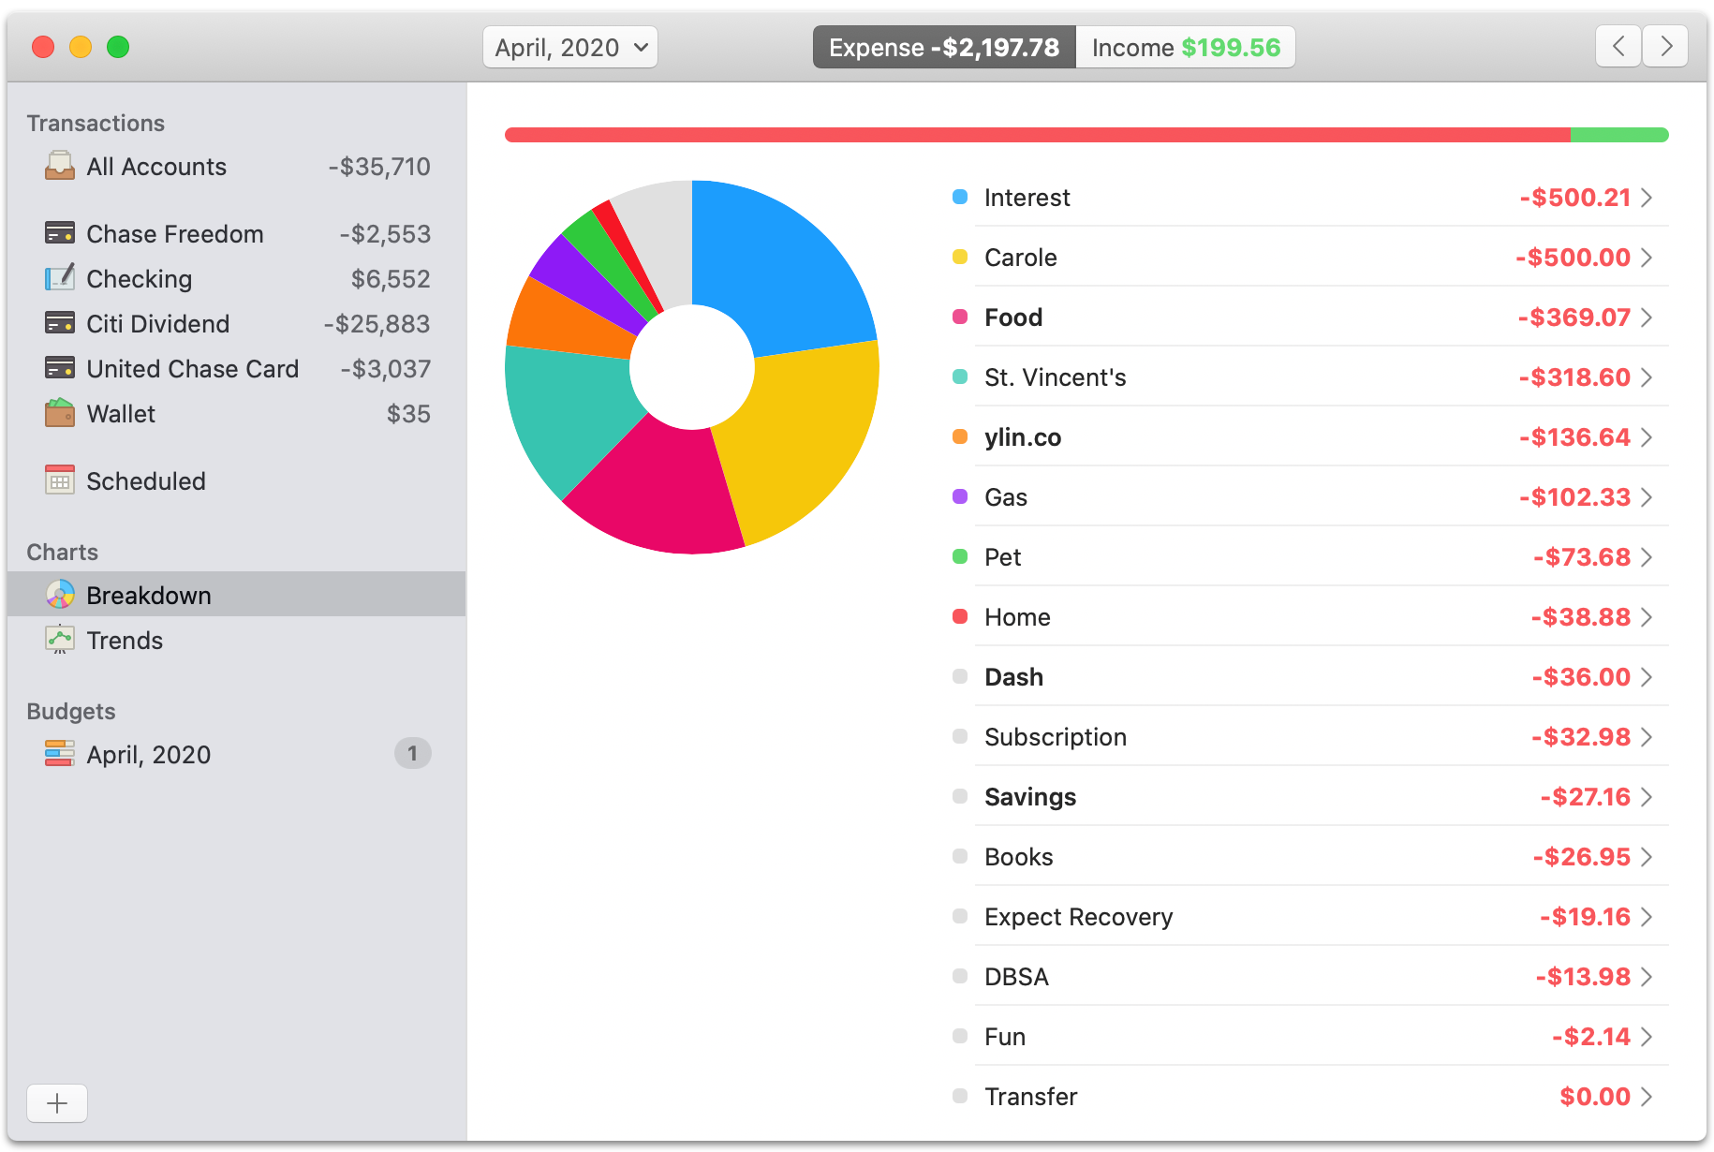Toggle the Dash category gray dot

click(x=959, y=676)
